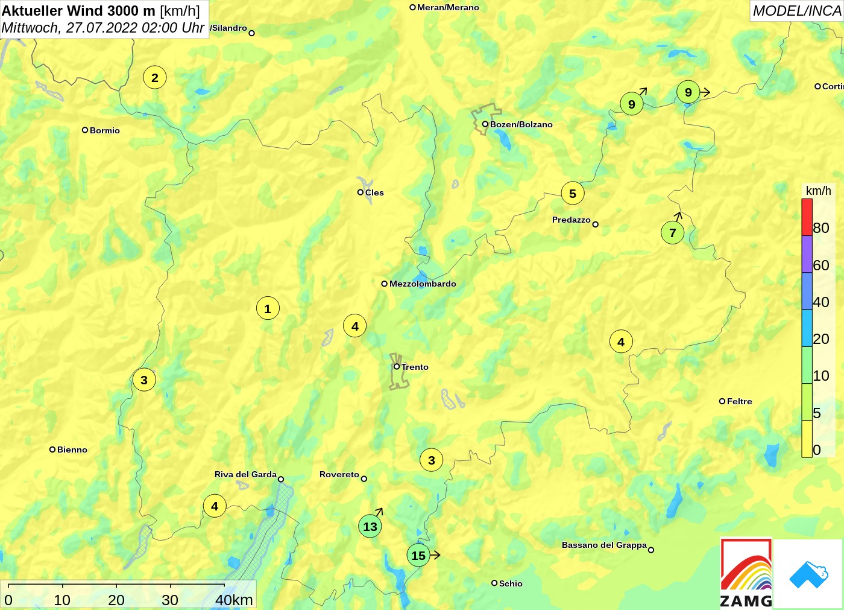Select the wind marker showing 1

[x=268, y=308]
